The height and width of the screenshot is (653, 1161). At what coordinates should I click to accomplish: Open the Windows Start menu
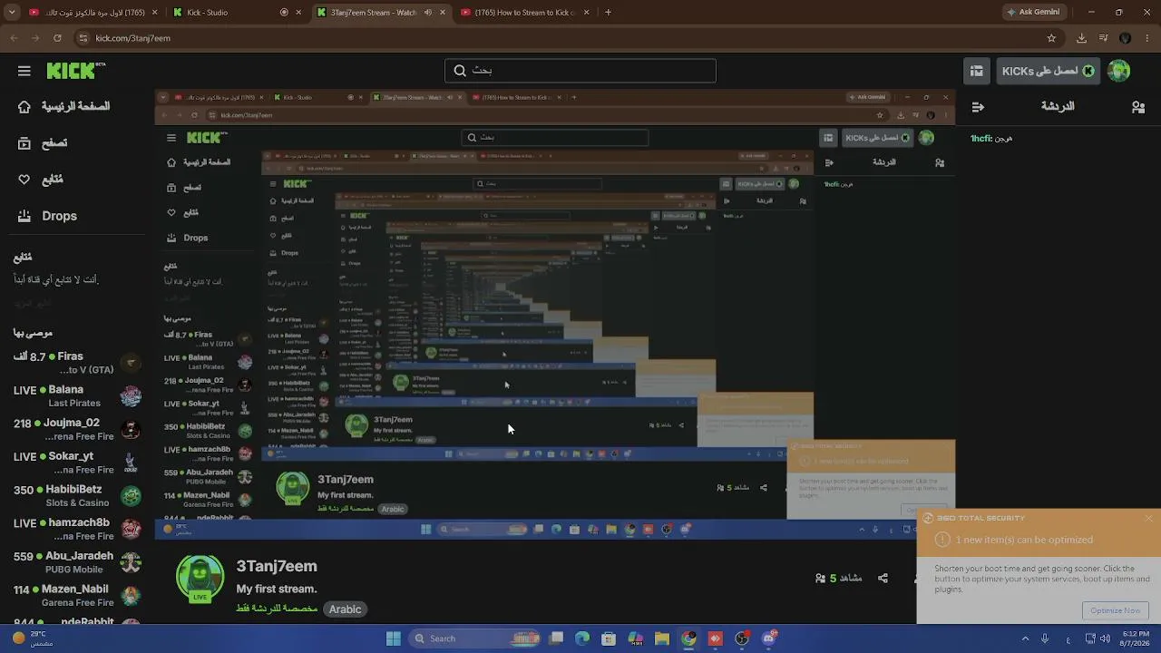tap(393, 638)
